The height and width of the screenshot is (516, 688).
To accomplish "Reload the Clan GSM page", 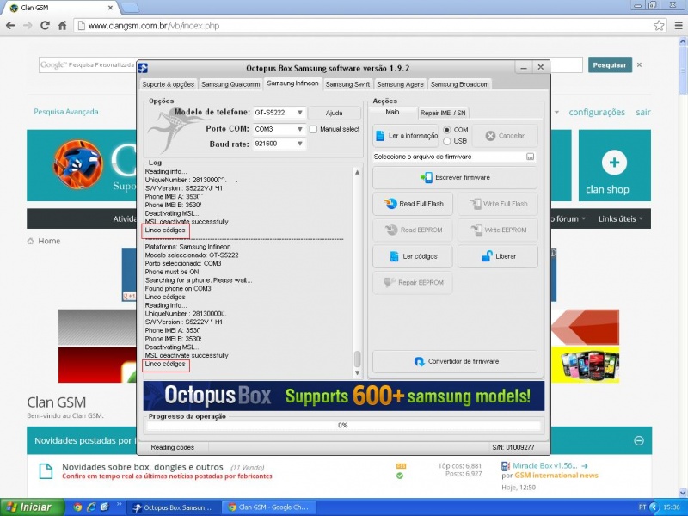I will coord(45,26).
